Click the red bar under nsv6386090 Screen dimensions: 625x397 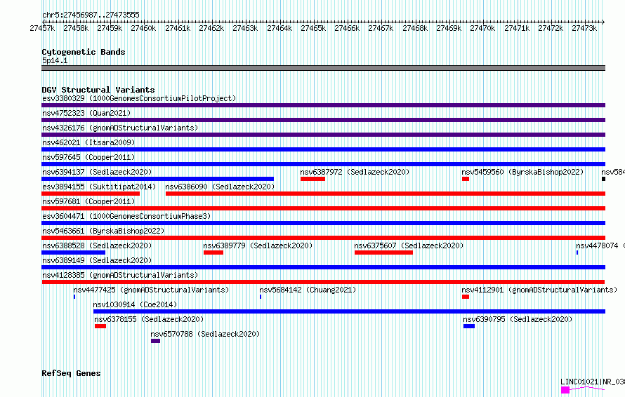[x=386, y=194]
